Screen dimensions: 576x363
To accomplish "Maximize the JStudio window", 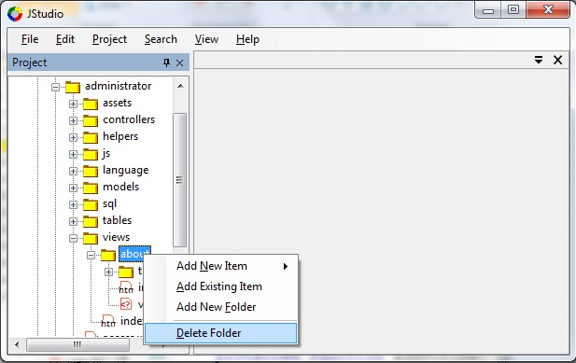I will 513,10.
